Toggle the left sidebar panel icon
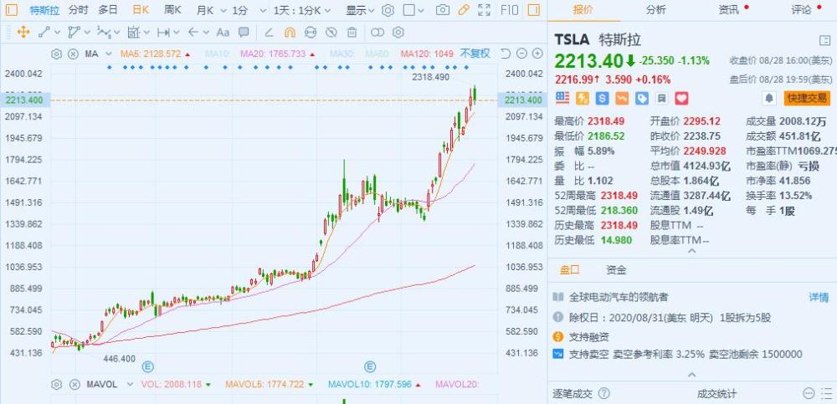837x404 pixels. (x=11, y=9)
